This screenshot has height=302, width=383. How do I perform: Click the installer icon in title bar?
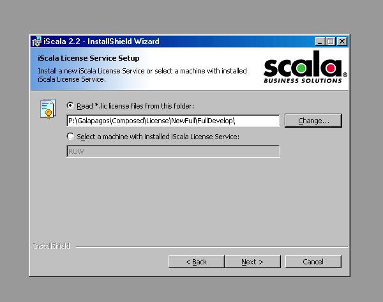(x=36, y=42)
